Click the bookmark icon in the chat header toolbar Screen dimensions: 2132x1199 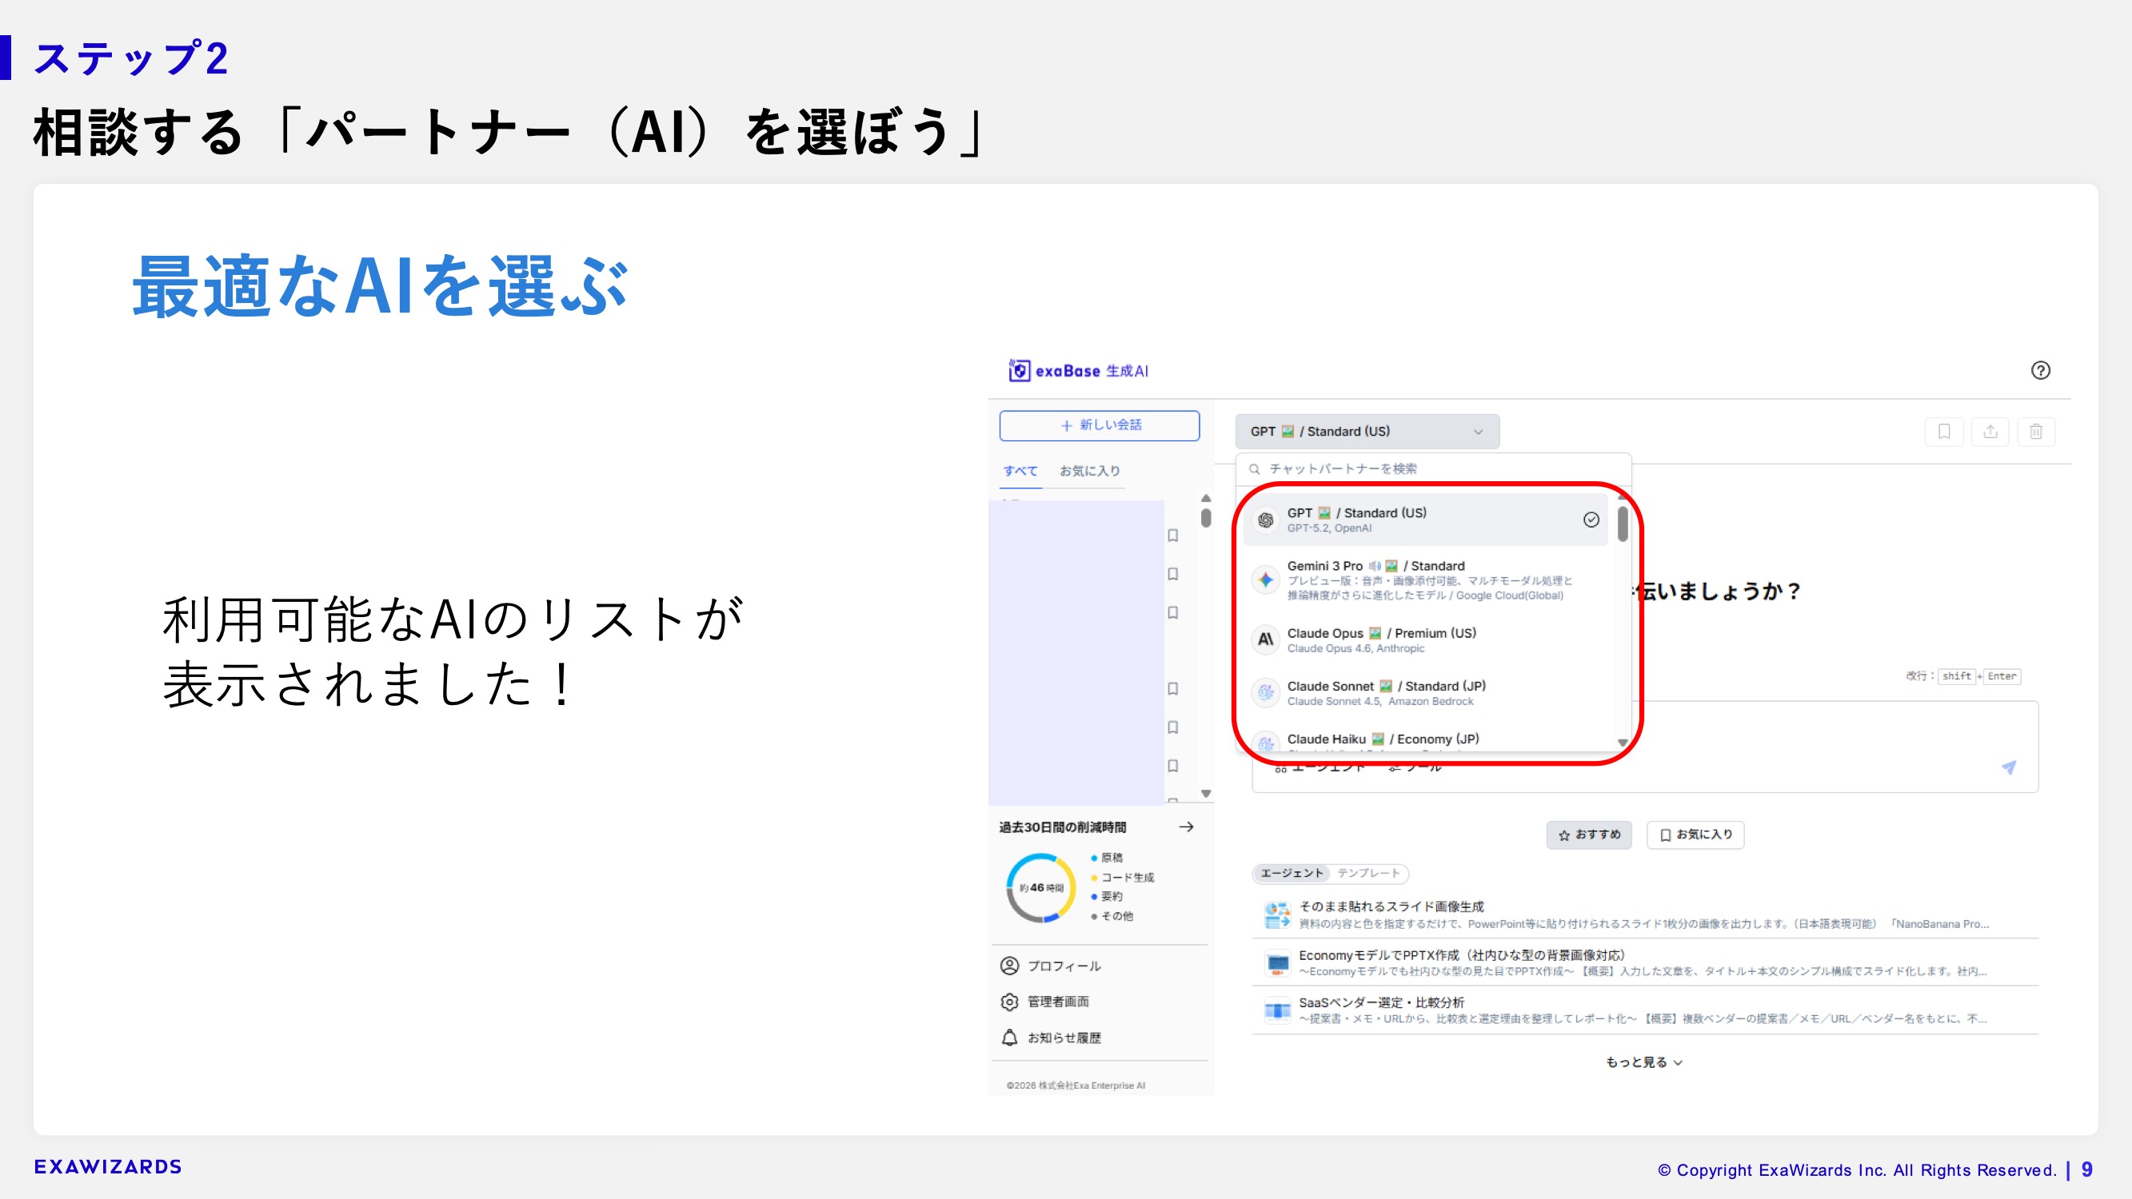pyautogui.click(x=1944, y=431)
